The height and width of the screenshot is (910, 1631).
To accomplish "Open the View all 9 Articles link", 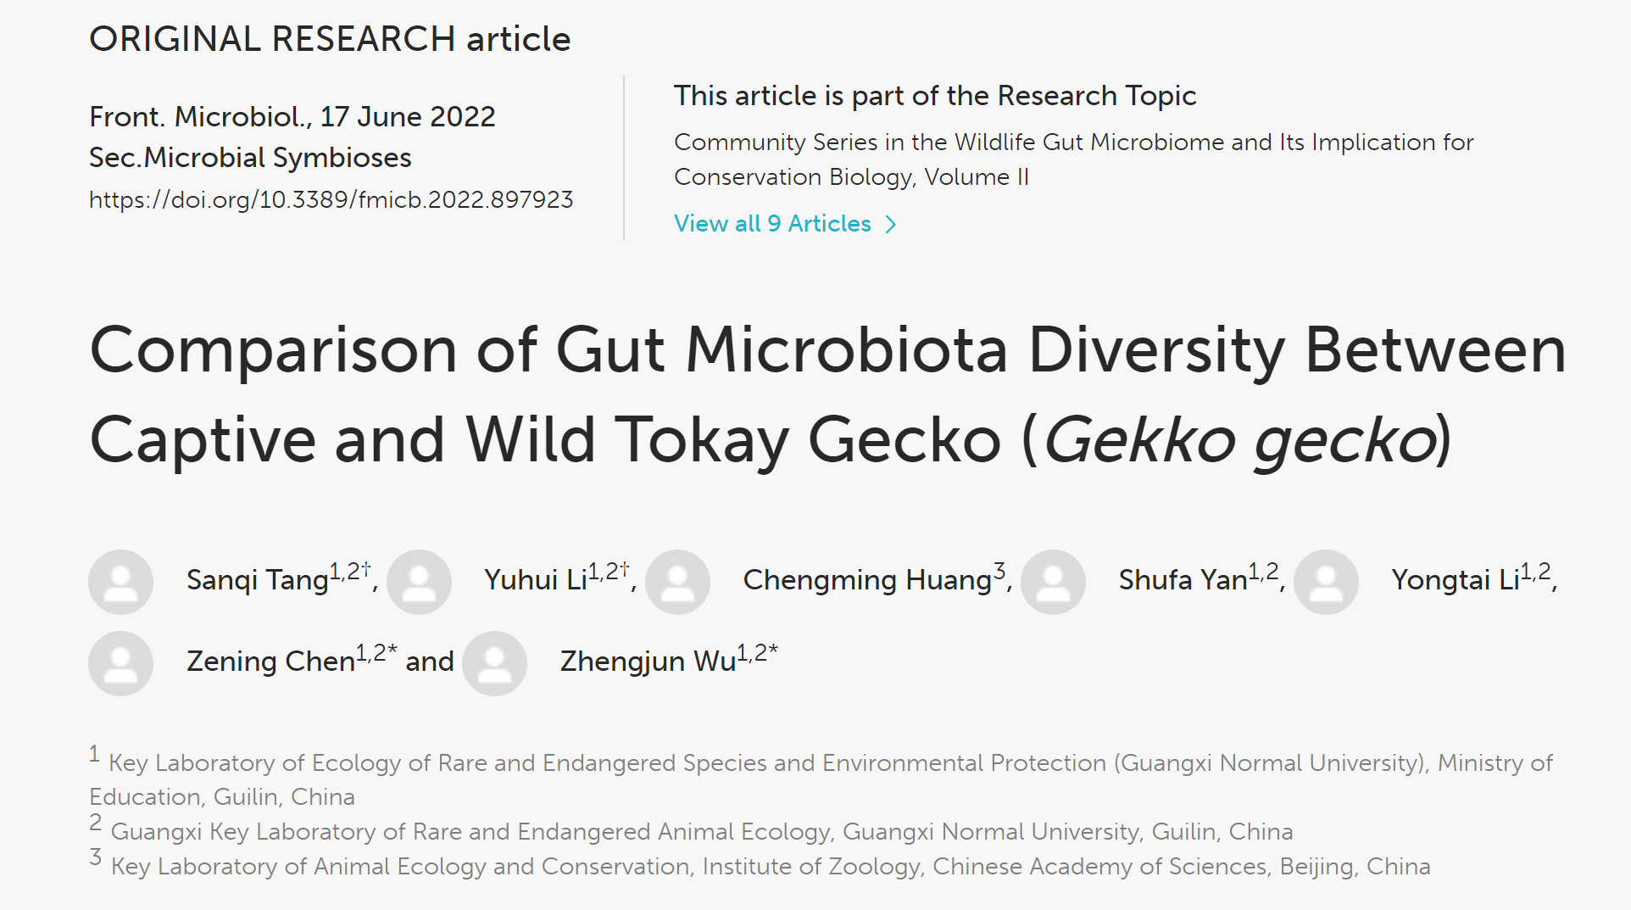I will 772,224.
